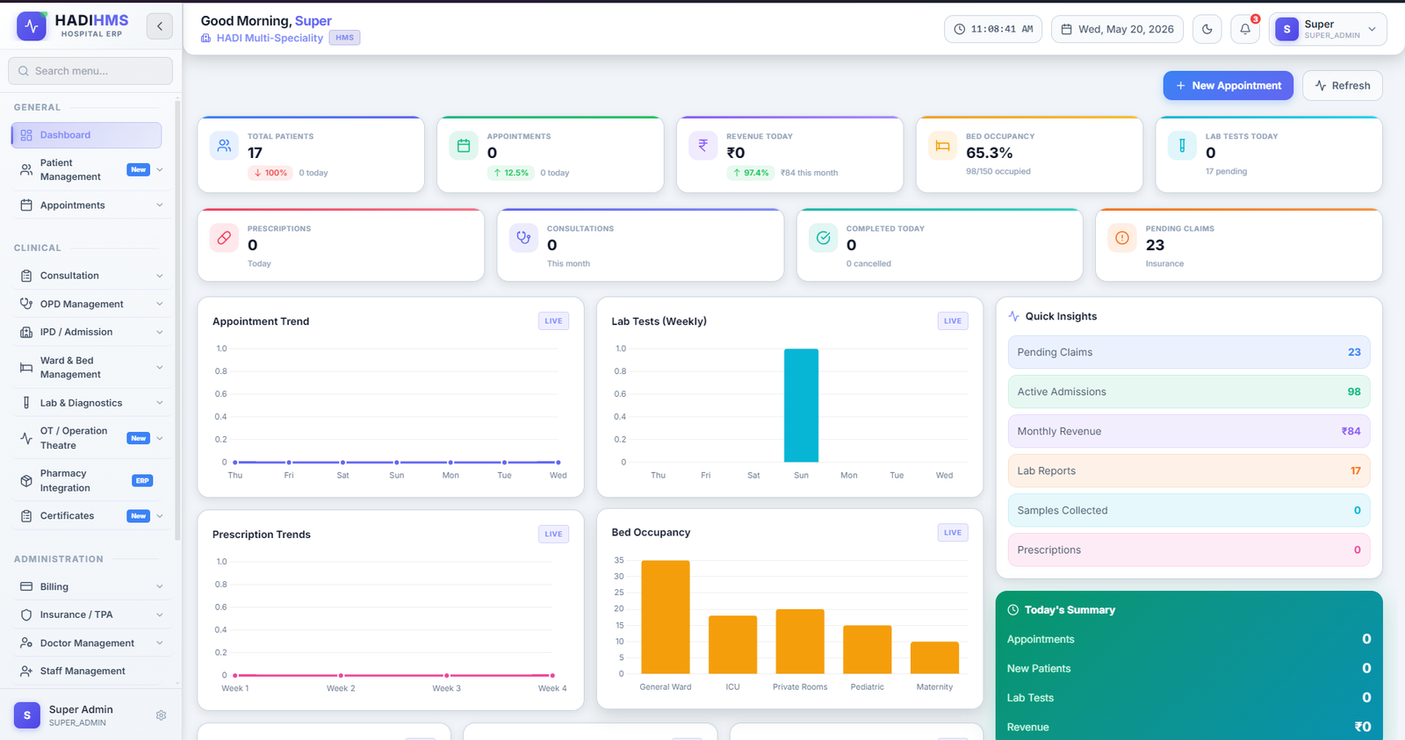Click the 12.5% appointments change badge

[510, 173]
